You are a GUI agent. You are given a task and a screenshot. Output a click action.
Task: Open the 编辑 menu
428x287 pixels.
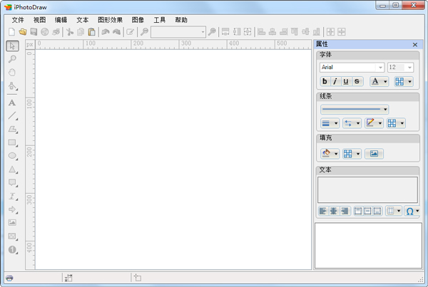(x=61, y=20)
